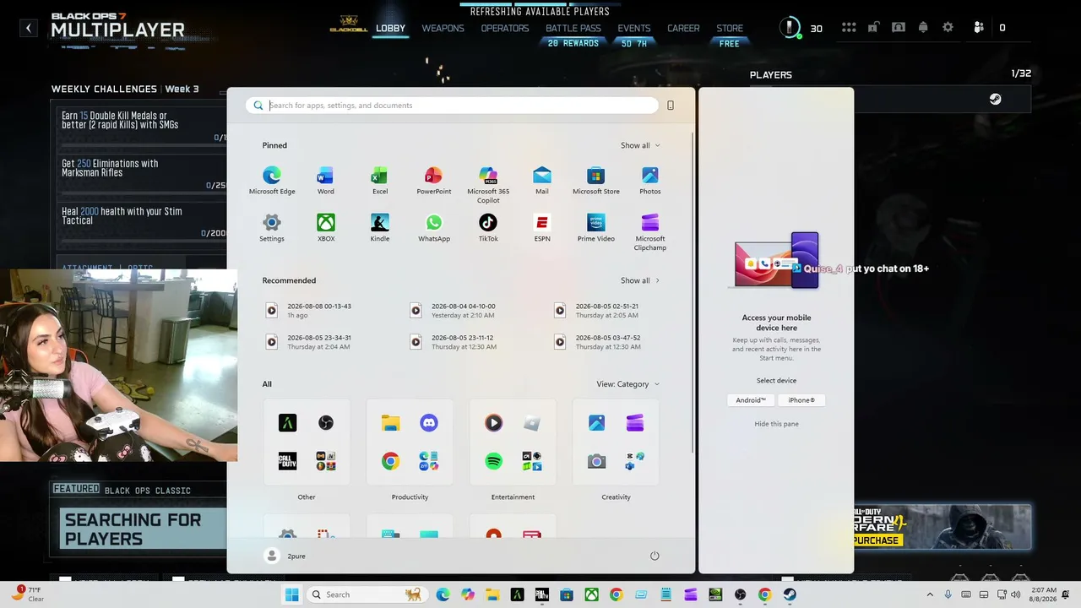Open the Start menu power options
1081x608 pixels.
pos(655,556)
